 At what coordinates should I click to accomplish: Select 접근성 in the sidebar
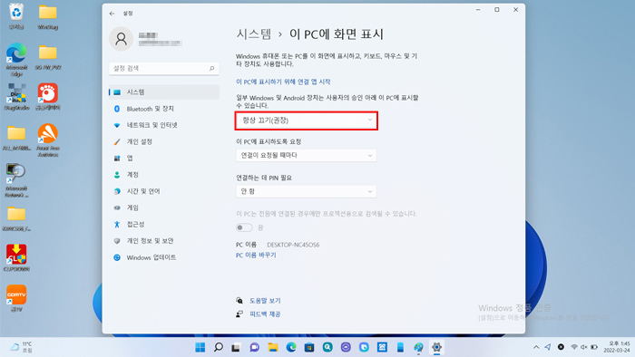coord(164,225)
